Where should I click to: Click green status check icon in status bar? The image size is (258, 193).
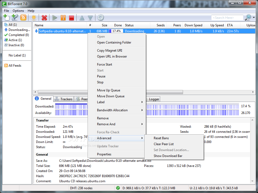(x=118, y=188)
